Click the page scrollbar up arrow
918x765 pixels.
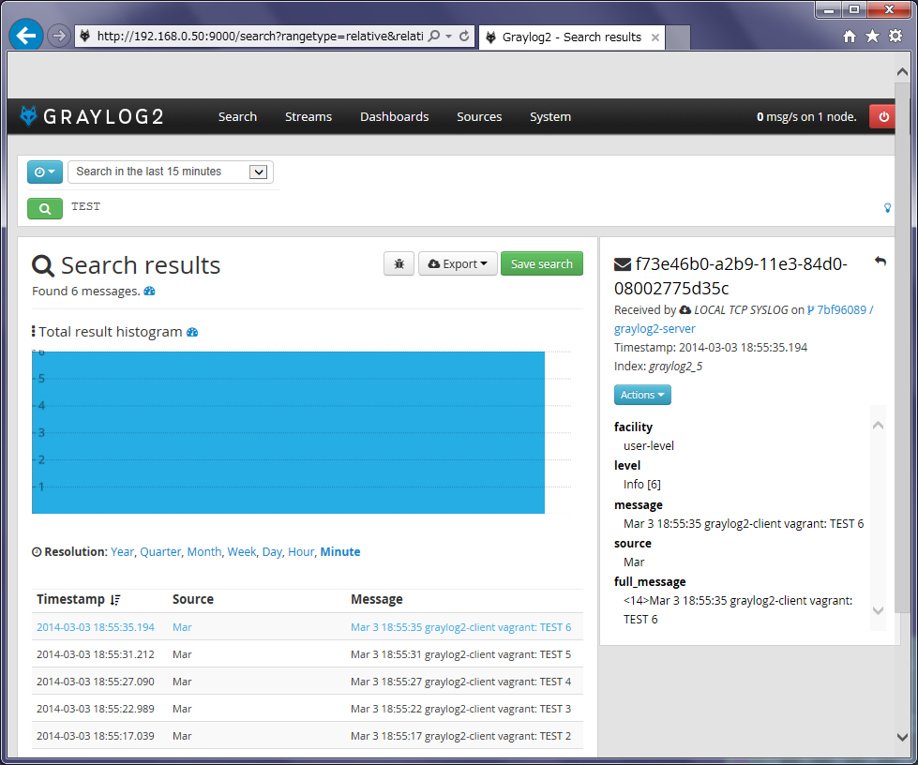tap(902, 72)
